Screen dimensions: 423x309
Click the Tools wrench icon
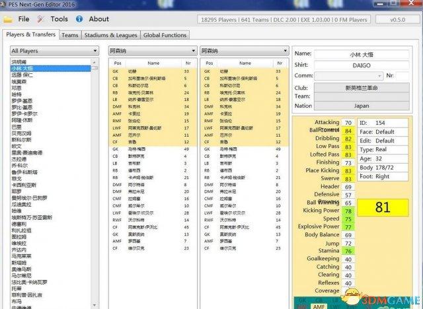[40, 19]
